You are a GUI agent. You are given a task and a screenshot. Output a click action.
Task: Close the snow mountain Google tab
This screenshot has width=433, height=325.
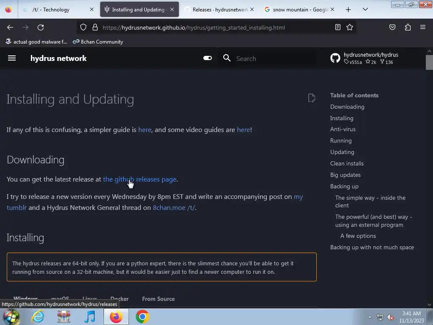click(332, 9)
